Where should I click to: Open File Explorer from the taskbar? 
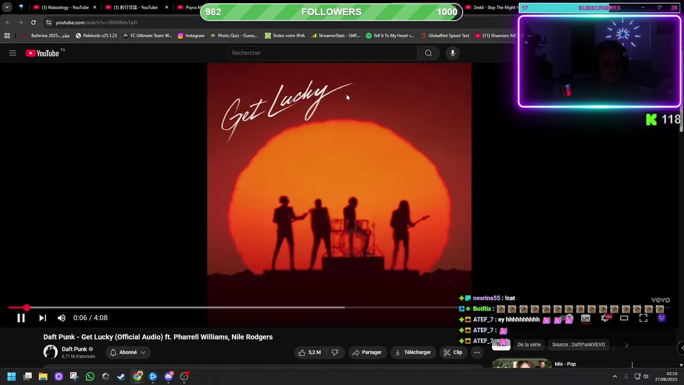(x=43, y=376)
